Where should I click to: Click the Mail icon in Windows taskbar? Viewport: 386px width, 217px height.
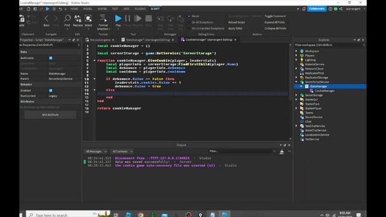pyautogui.click(x=165, y=215)
